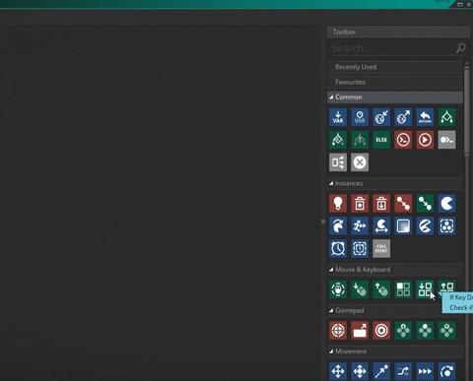Pick the globe with inward arrow action
The image size is (473, 381).
click(x=381, y=117)
